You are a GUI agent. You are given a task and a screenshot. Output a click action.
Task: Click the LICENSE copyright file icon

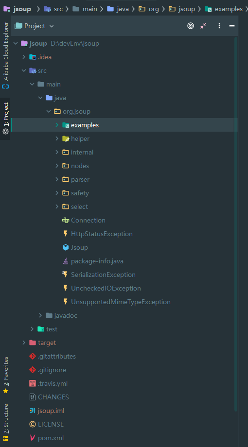33,424
